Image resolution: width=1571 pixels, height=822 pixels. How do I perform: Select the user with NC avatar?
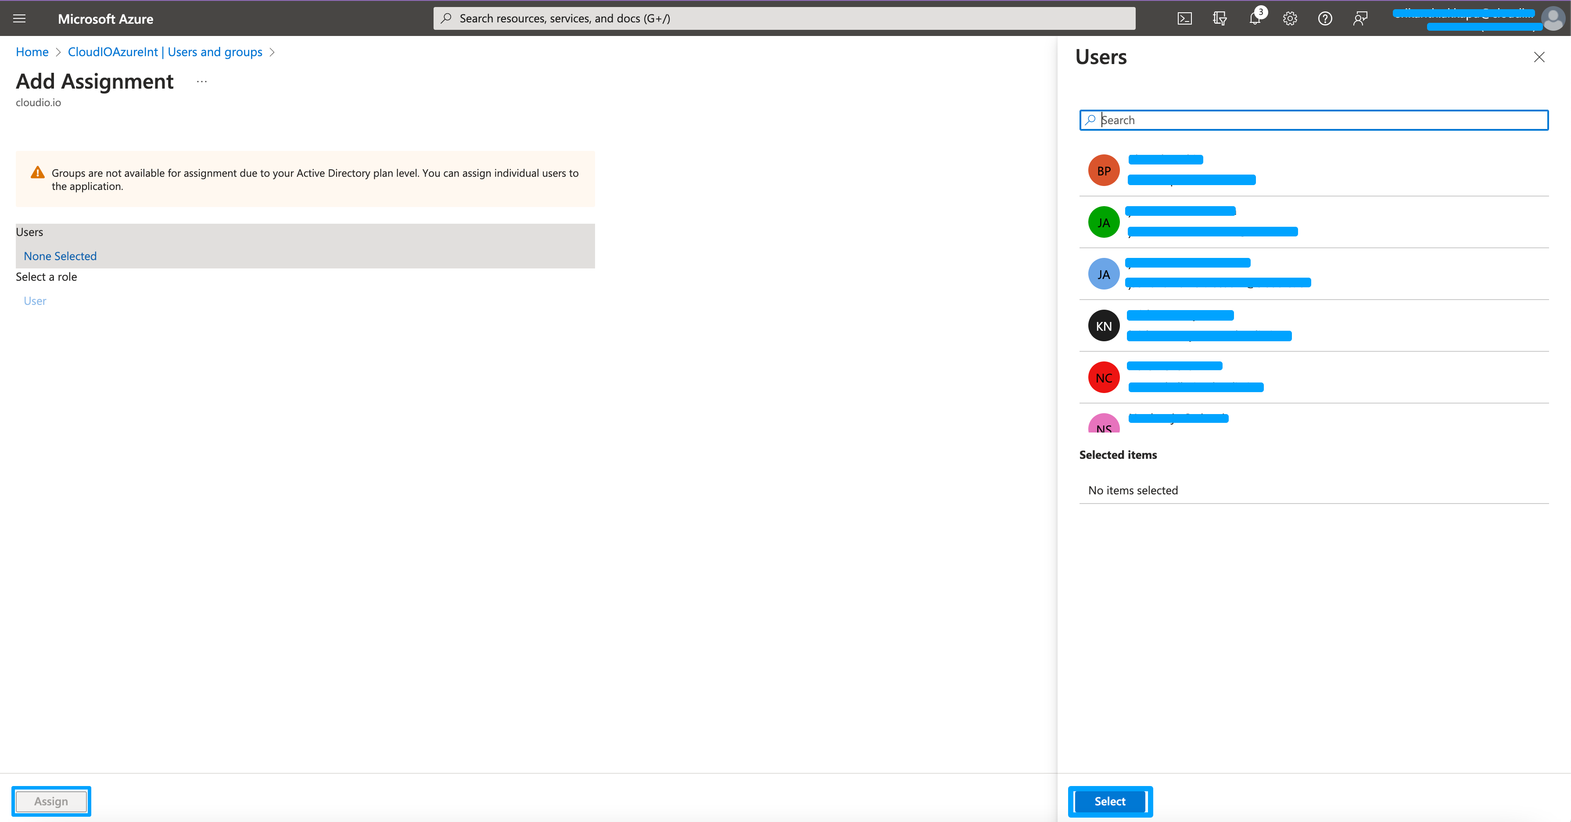[x=1104, y=378]
